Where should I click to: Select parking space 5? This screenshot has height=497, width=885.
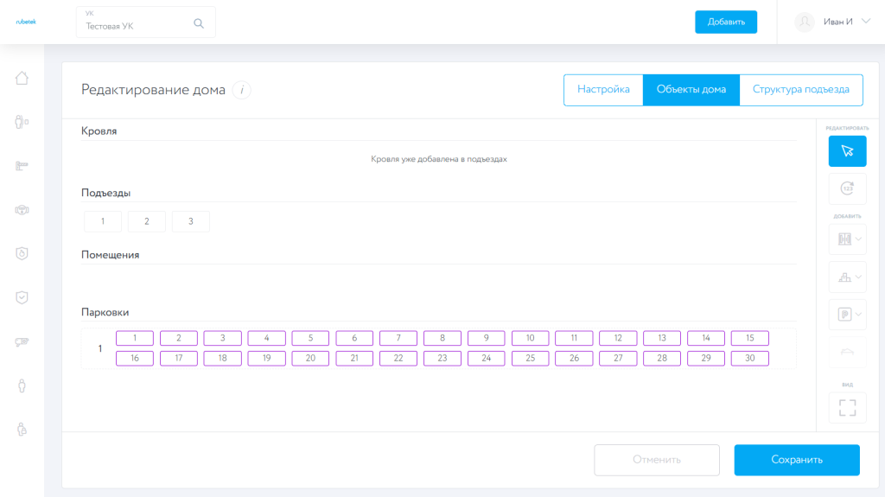[x=310, y=338]
